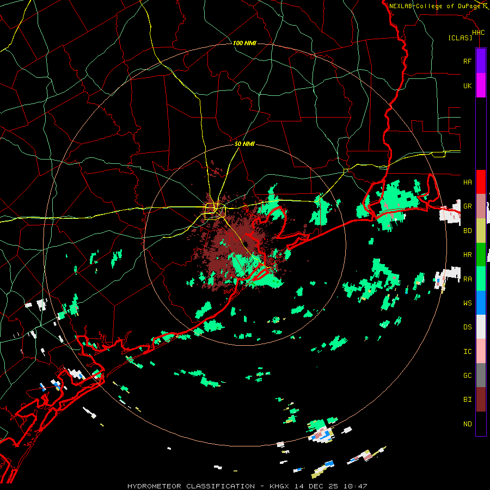Click the GC legend label
The width and height of the screenshot is (490, 490).
(x=467, y=376)
